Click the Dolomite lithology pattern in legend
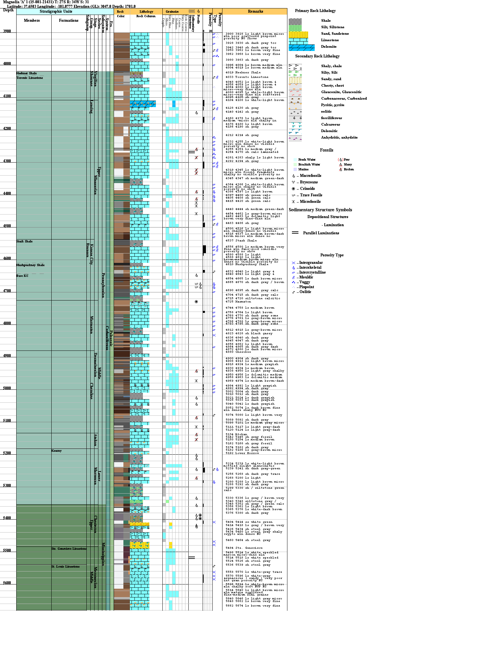 pos(301,48)
